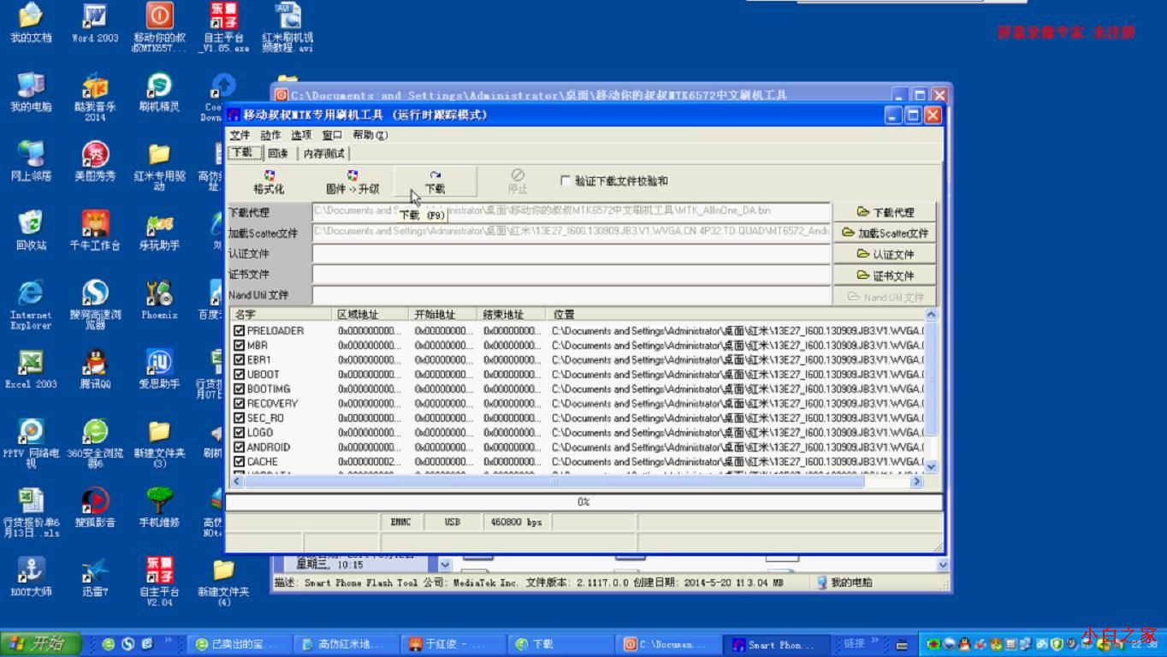
Task: Uncheck the ANDROID partition checkbox
Action: 240,447
